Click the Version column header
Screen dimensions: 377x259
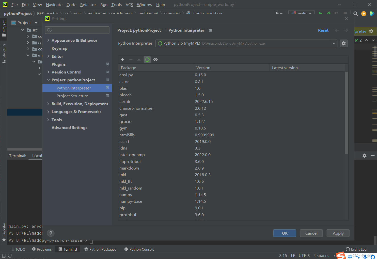[232, 68]
